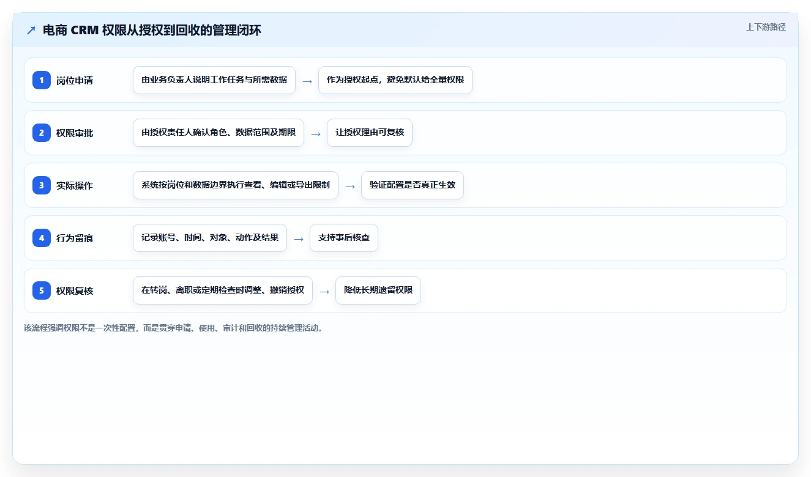
Task: Select the 验证配置是否真正生效 box
Action: click(413, 185)
